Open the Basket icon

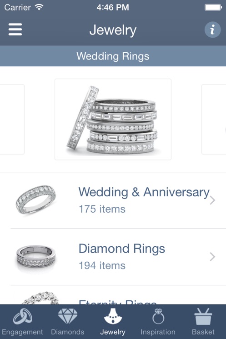pyautogui.click(x=203, y=316)
